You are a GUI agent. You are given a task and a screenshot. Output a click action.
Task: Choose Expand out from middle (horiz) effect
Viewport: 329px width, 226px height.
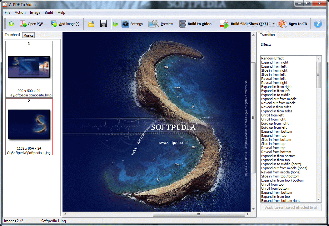tap(284, 168)
